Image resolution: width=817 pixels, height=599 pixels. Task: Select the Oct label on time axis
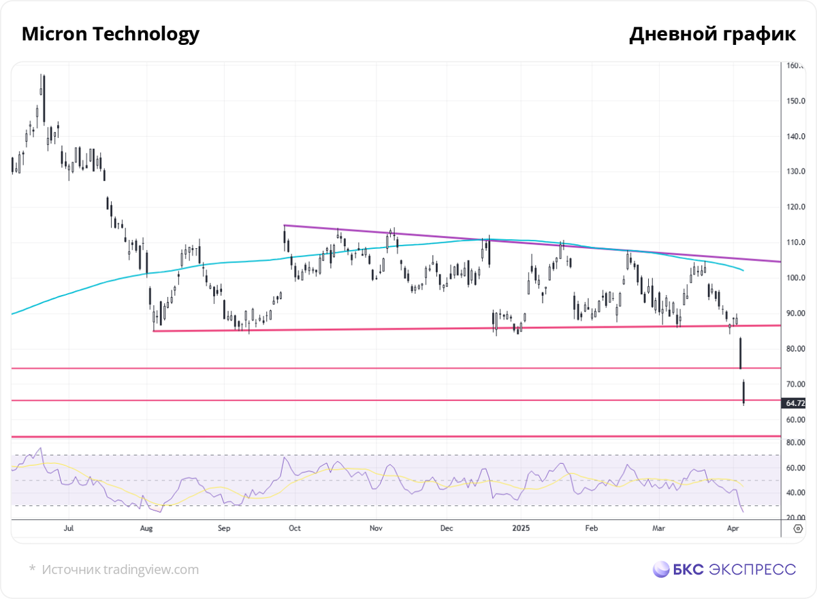point(295,528)
